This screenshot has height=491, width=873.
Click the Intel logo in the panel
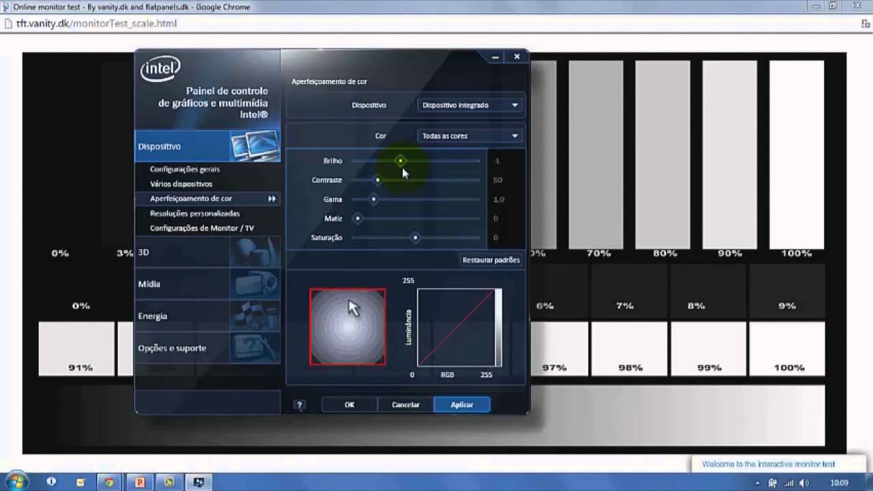pos(160,69)
